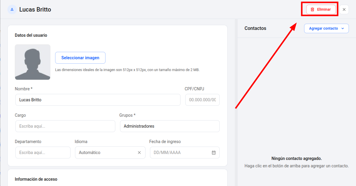
Task: Expand the Agregar contacto chevron arrow
Action: (x=343, y=28)
